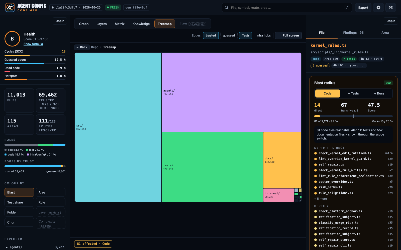Switch to the Graph view tab

coord(84,24)
